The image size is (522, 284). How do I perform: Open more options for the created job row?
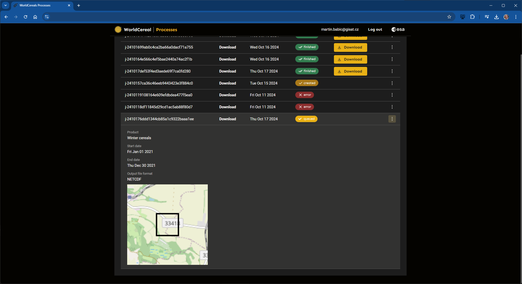(392, 83)
